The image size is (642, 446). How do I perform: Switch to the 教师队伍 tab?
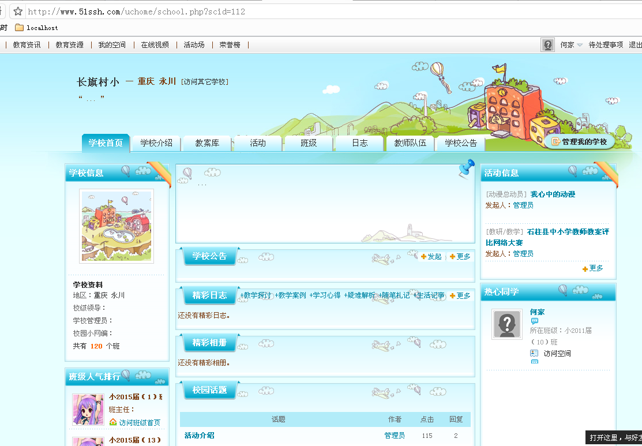click(410, 143)
